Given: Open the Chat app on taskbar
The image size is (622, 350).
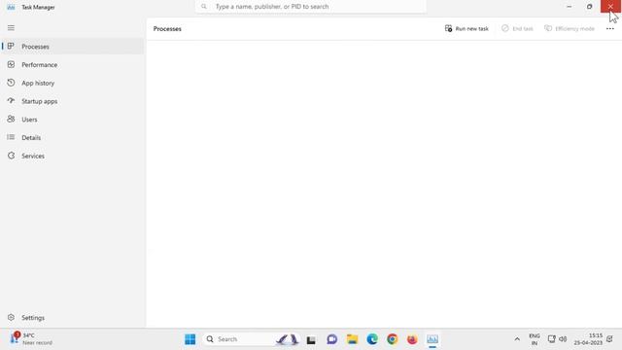Looking at the screenshot, I should (332, 339).
